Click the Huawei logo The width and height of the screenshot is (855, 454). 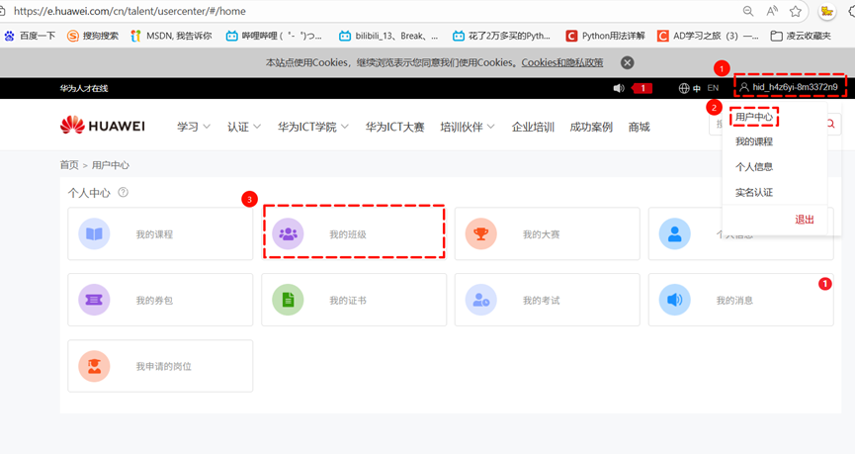103,126
